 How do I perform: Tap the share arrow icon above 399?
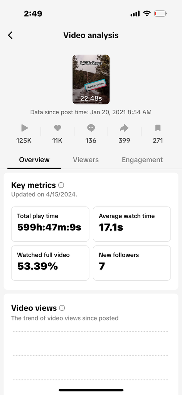click(x=125, y=128)
